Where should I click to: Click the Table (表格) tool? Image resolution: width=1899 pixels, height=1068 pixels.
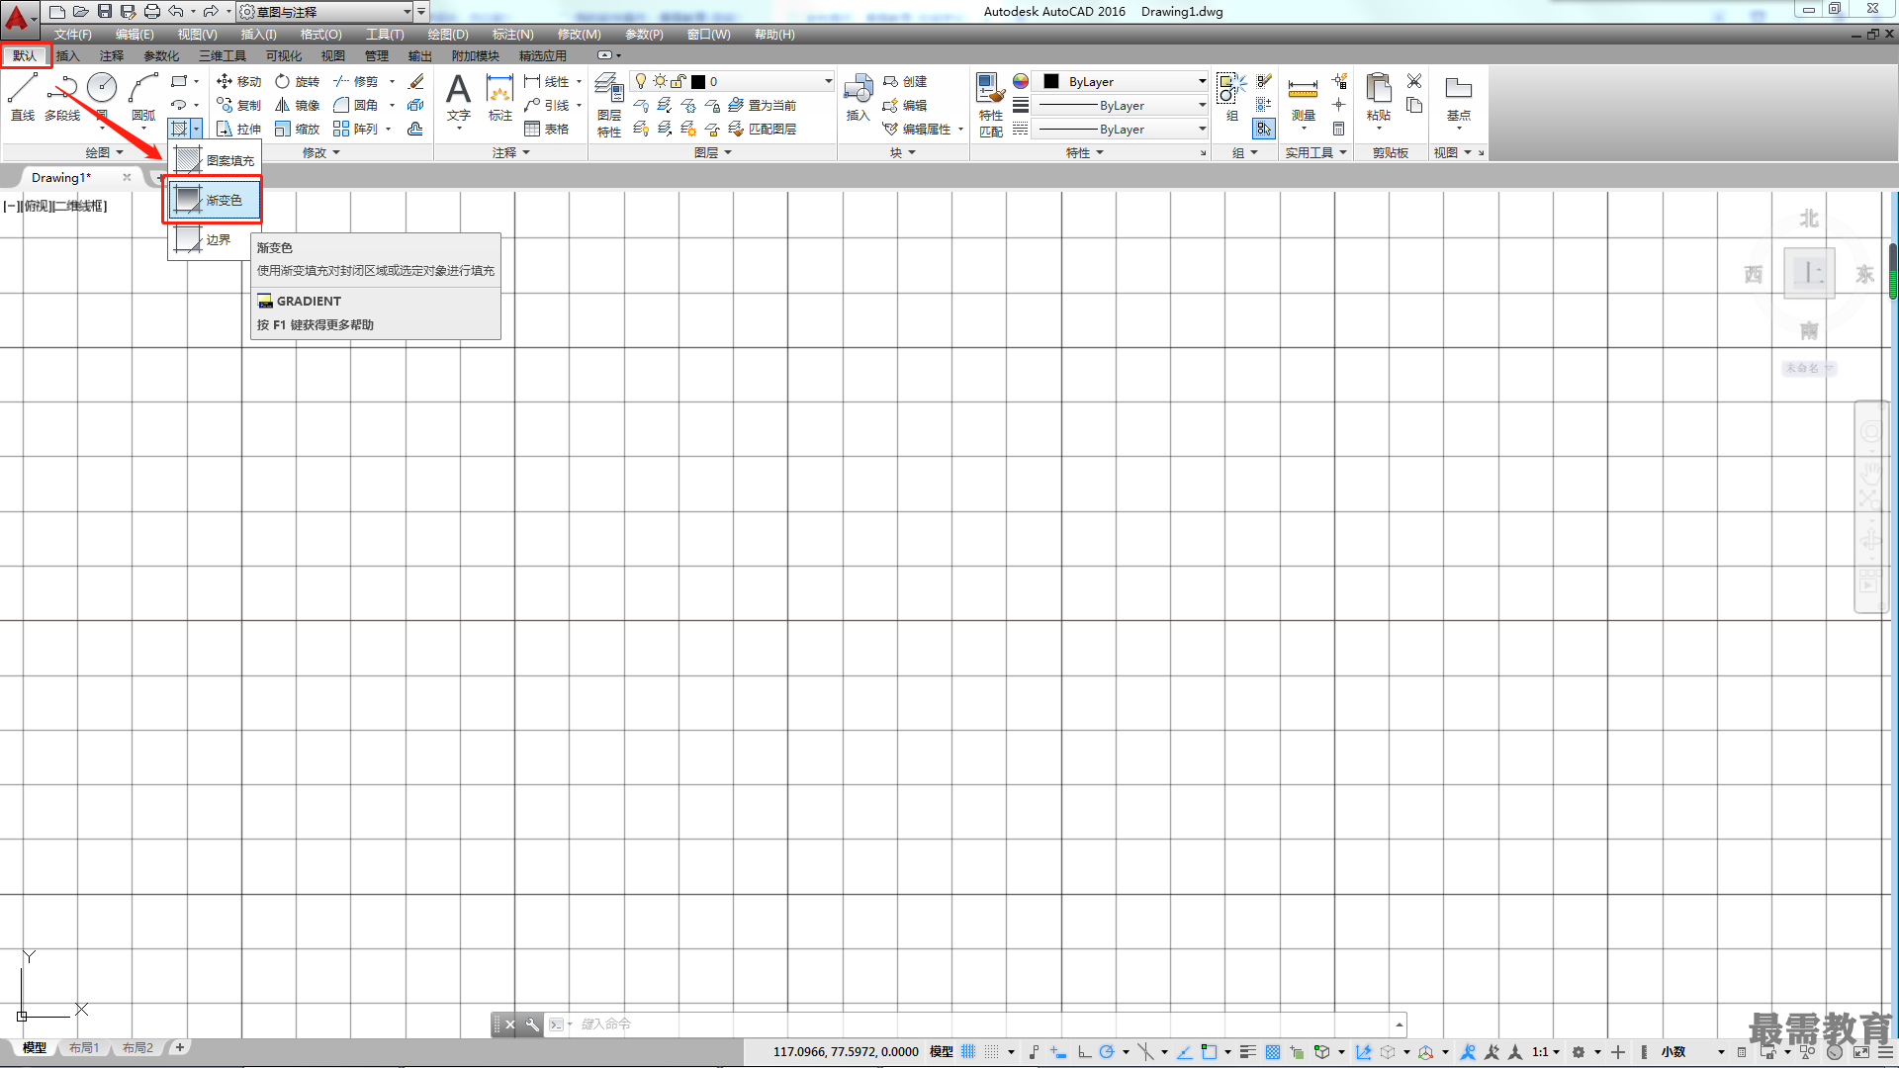(547, 129)
